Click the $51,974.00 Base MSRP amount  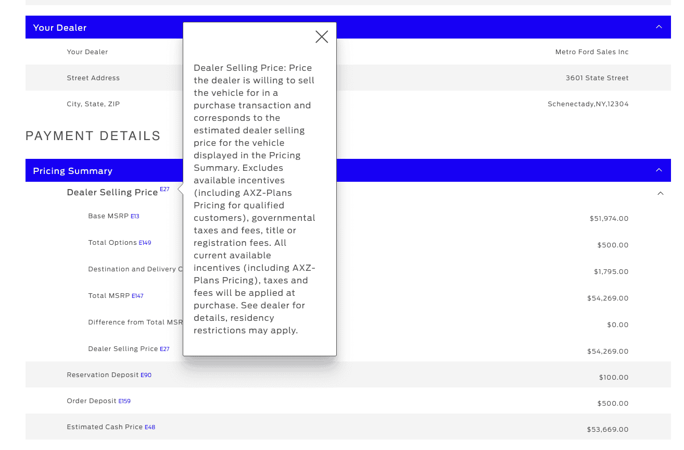pyautogui.click(x=609, y=219)
